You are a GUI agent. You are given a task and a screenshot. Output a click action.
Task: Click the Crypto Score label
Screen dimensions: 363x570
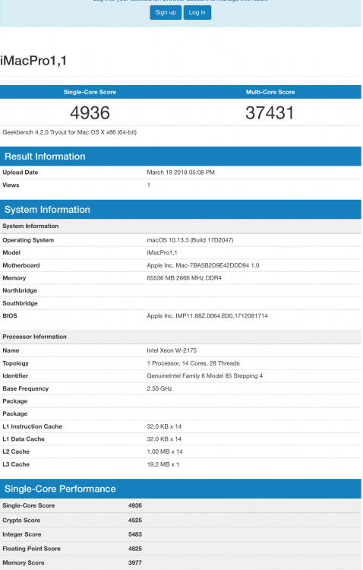[x=21, y=520]
